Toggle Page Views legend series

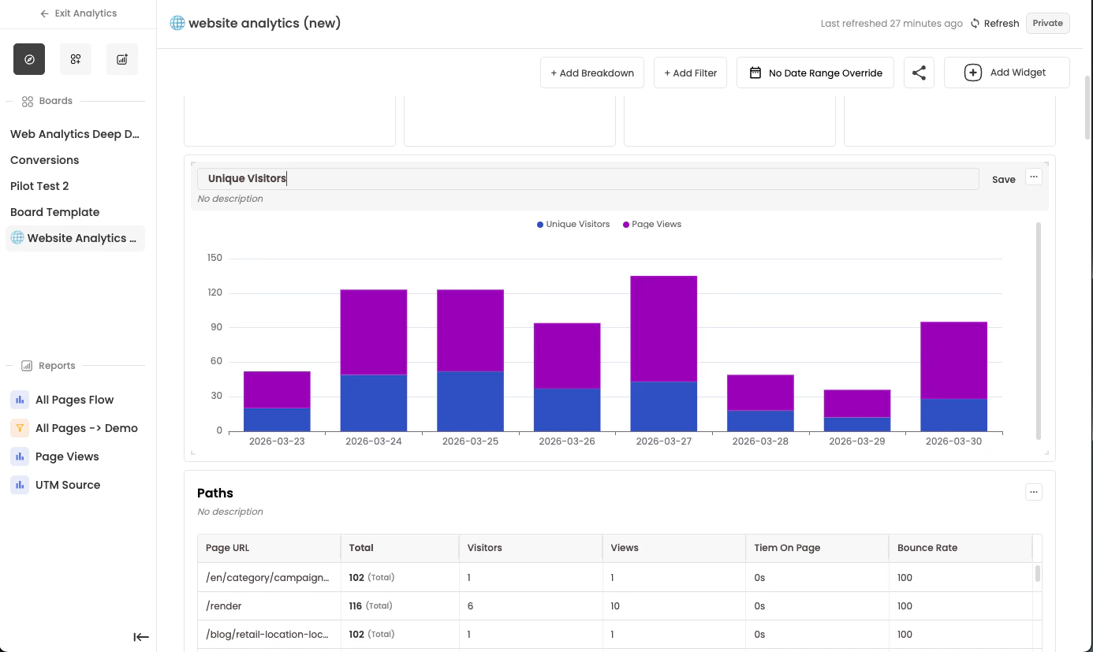click(x=652, y=225)
